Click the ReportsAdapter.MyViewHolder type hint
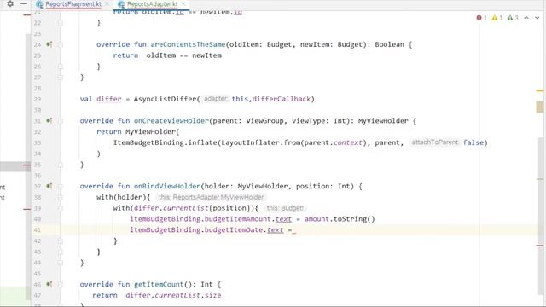Viewport: 546px width, 307px height. [211, 197]
